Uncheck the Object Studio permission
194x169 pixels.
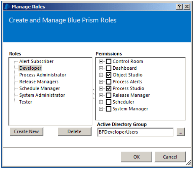point(109,75)
